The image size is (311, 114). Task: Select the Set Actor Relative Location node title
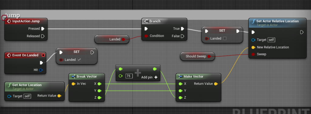277,21
